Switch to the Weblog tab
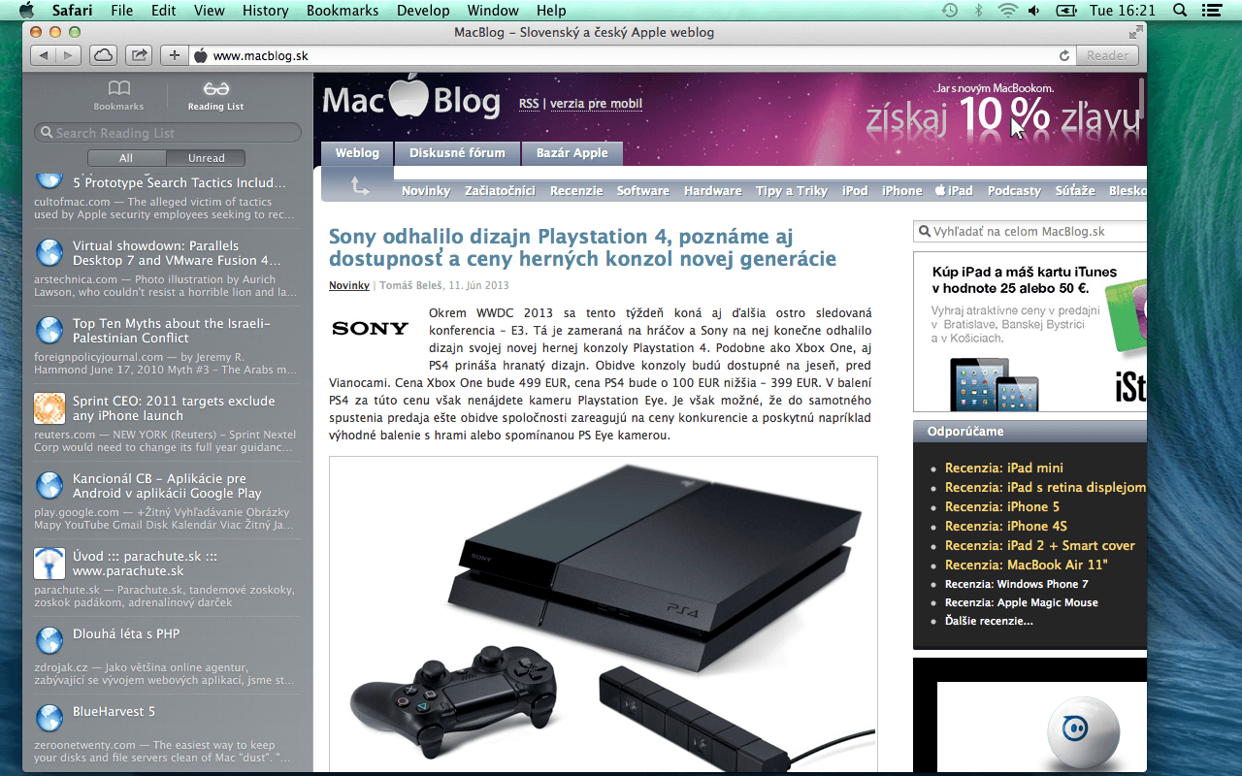This screenshot has width=1242, height=776. (x=357, y=153)
